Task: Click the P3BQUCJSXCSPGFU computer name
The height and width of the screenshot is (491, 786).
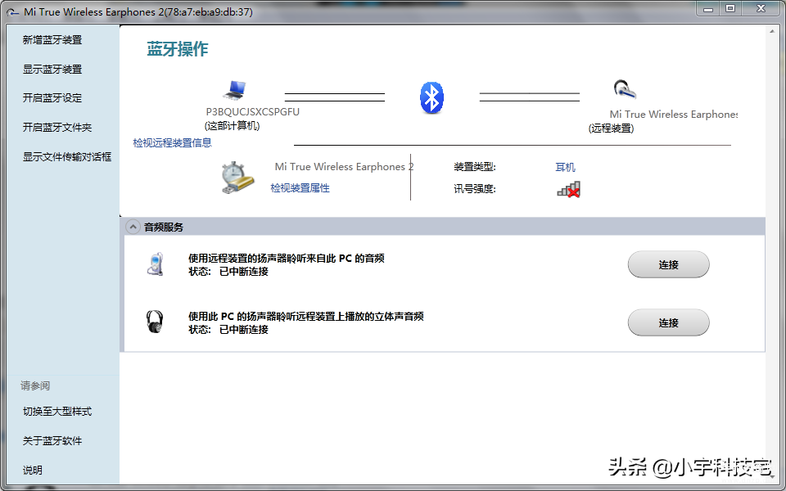Action: tap(253, 112)
